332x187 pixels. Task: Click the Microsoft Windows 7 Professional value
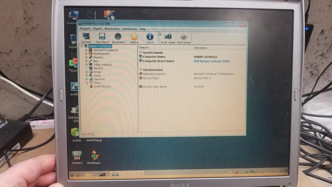[215, 74]
